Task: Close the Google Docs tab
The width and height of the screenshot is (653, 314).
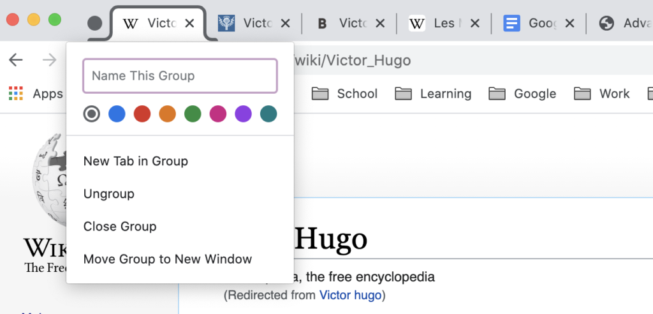Action: point(569,24)
